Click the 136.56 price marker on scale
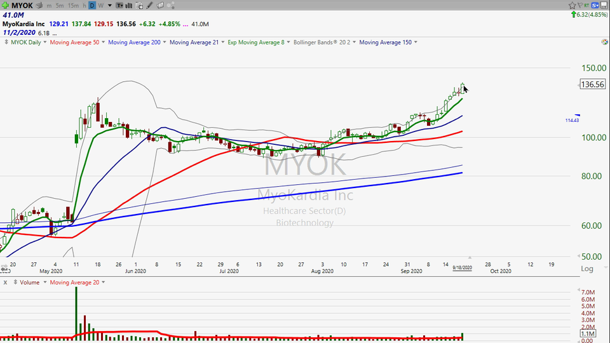Image resolution: width=610 pixels, height=343 pixels. 592,84
